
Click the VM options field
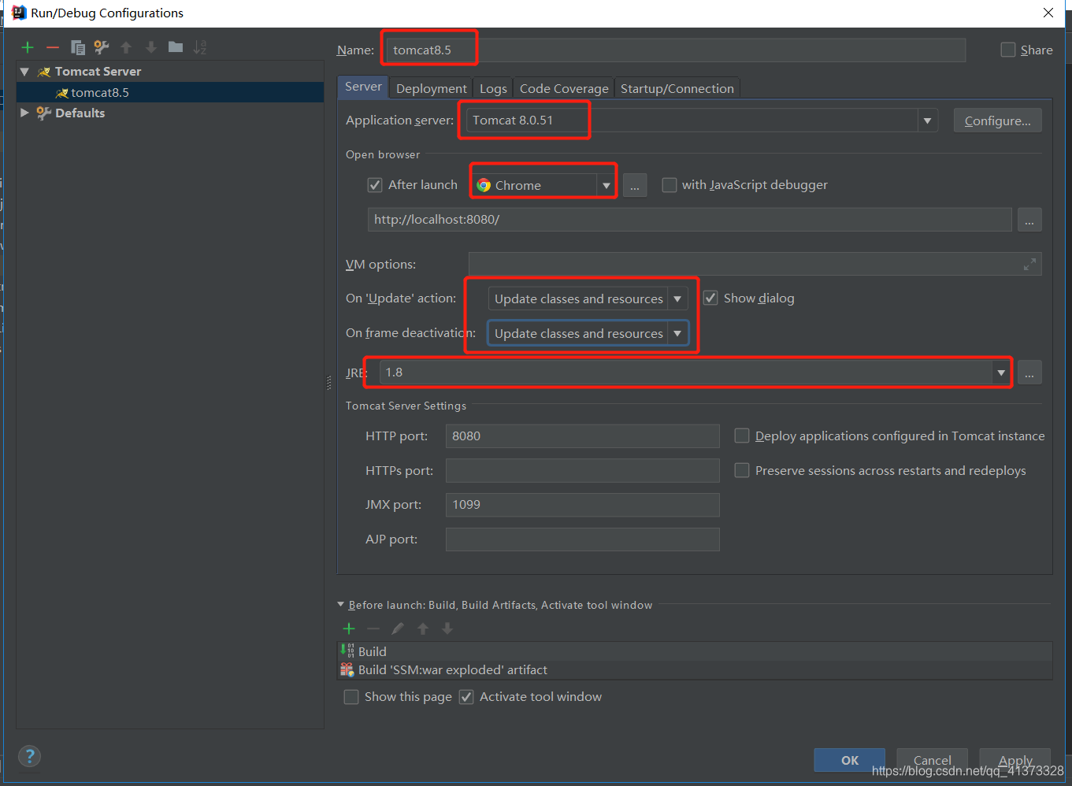click(755, 264)
